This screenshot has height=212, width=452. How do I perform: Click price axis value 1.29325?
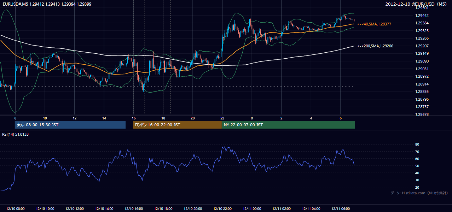coord(422,31)
